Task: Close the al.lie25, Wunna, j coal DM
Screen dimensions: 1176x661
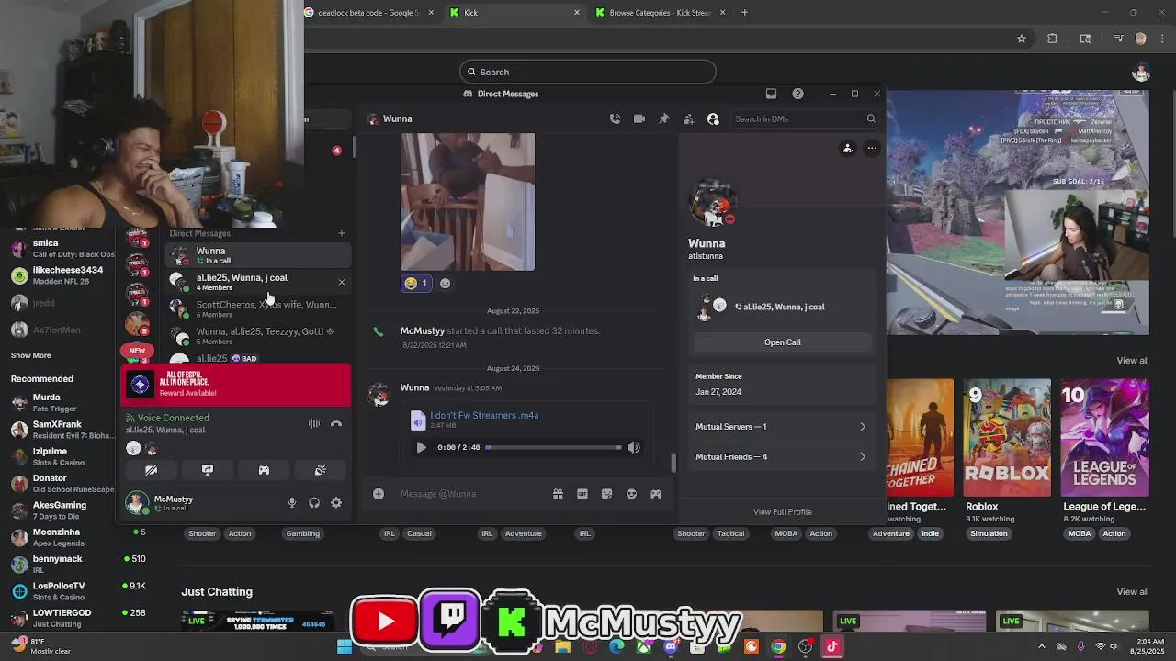Action: [x=342, y=282]
